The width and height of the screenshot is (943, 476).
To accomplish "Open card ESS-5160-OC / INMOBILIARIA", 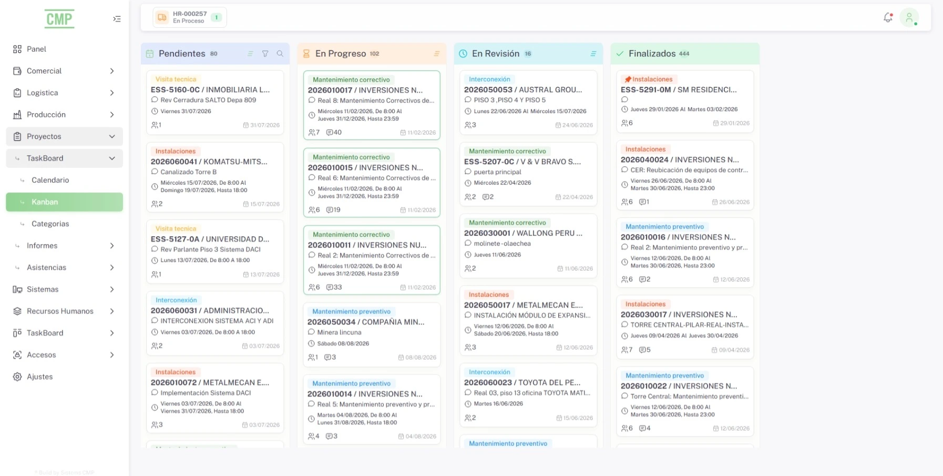I will click(x=215, y=102).
